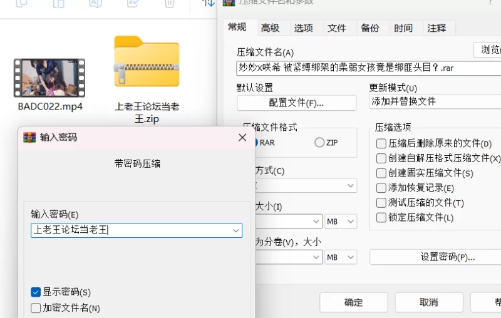Select the file name 上老王论坛当老王.zip
This screenshot has width=501, height=318.
pos(147,113)
